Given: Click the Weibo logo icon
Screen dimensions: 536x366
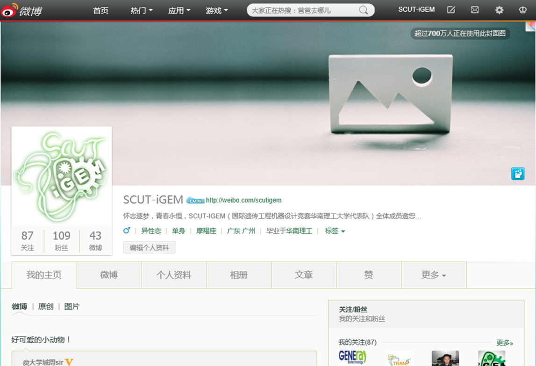Looking at the screenshot, I should (x=10, y=10).
